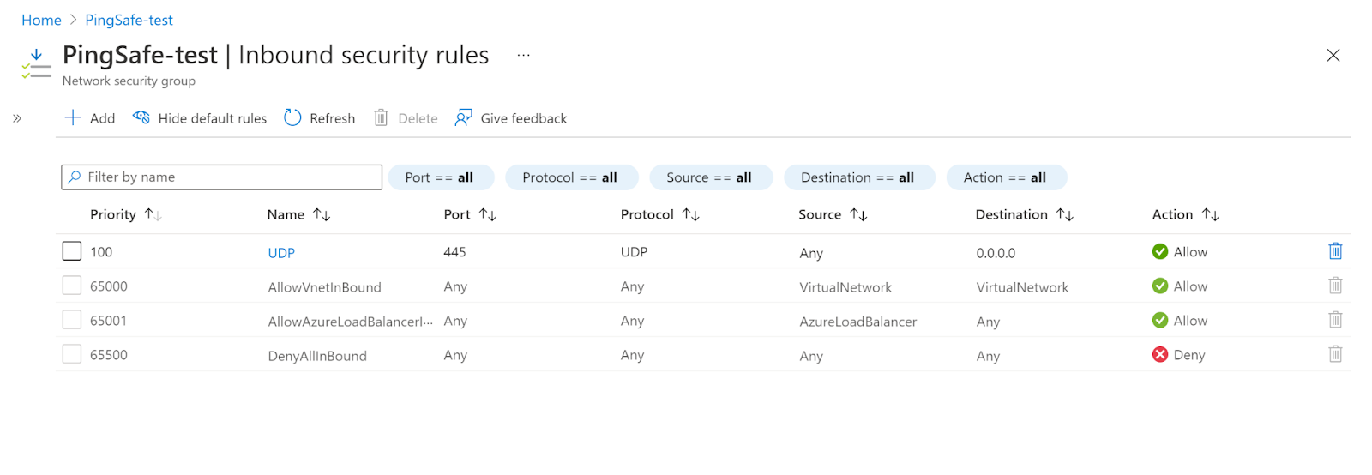Click trash icon for DenyAllInBound rule

coord(1335,354)
